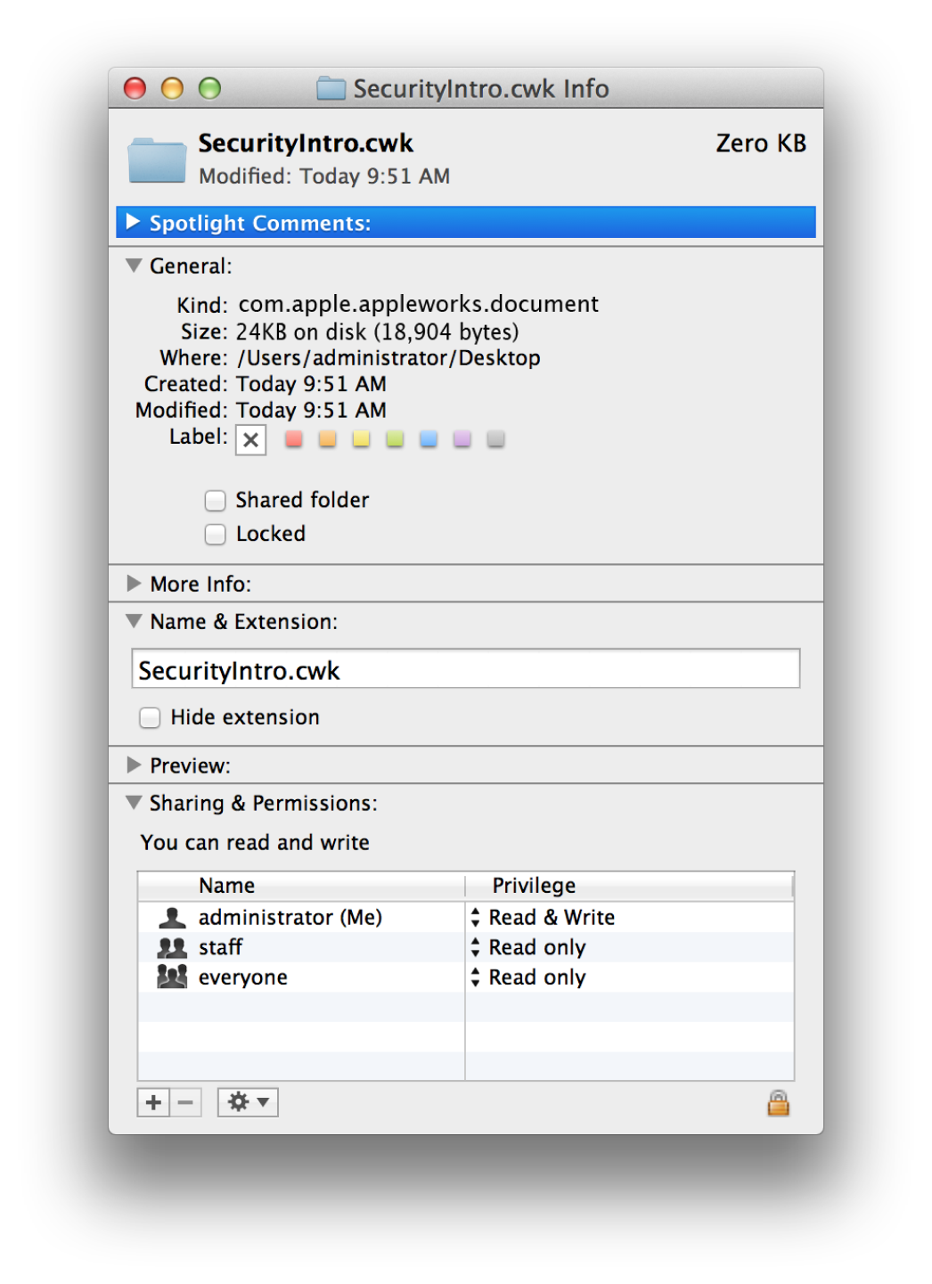Expand the Preview section
This screenshot has height=1284, width=932.
point(134,765)
